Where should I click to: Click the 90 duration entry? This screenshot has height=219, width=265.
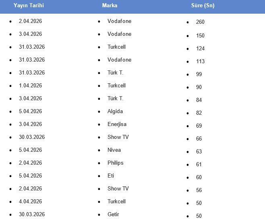pos(199,87)
